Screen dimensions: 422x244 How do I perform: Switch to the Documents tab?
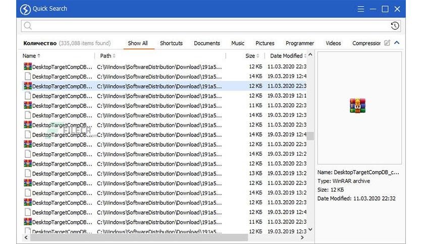pos(206,43)
